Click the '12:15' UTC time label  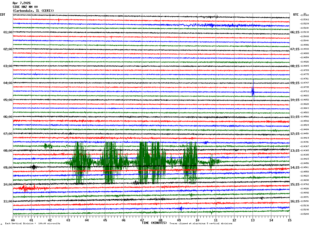click(295, 134)
